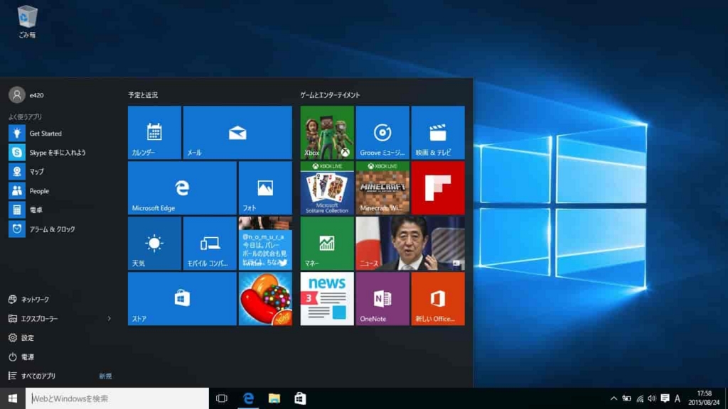
Task: Open アラーム & クロック from frequent apps
Action: click(x=60, y=229)
